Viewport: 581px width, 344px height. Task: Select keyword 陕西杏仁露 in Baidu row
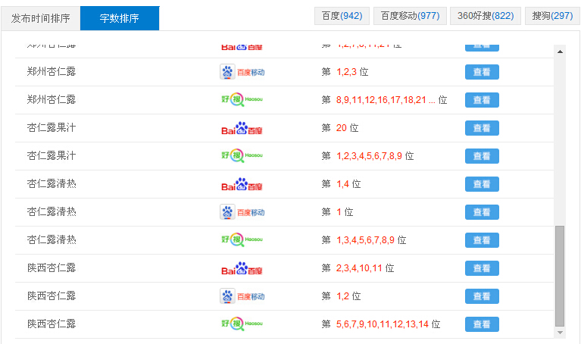click(x=52, y=268)
